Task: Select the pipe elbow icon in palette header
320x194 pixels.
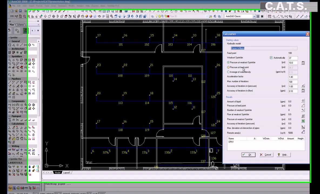Action: (x=17, y=31)
